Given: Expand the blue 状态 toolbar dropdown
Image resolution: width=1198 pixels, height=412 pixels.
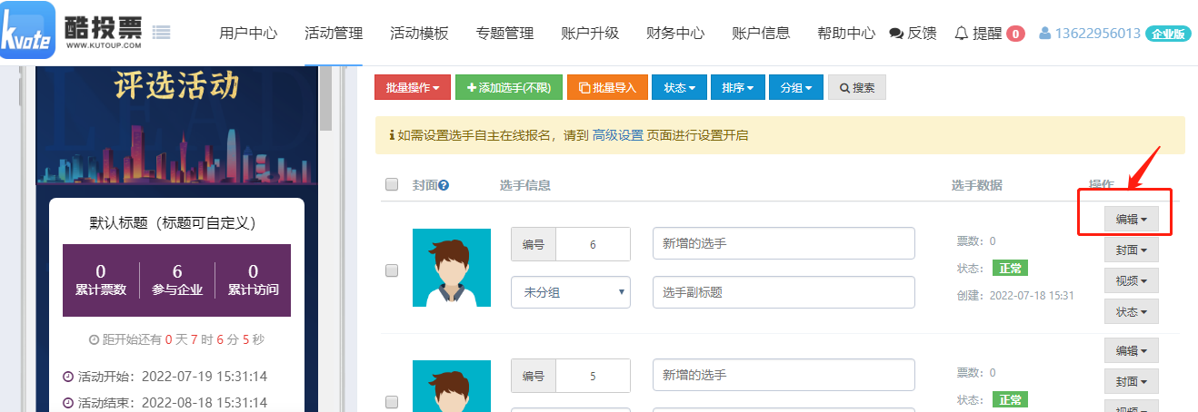Looking at the screenshot, I should (679, 87).
